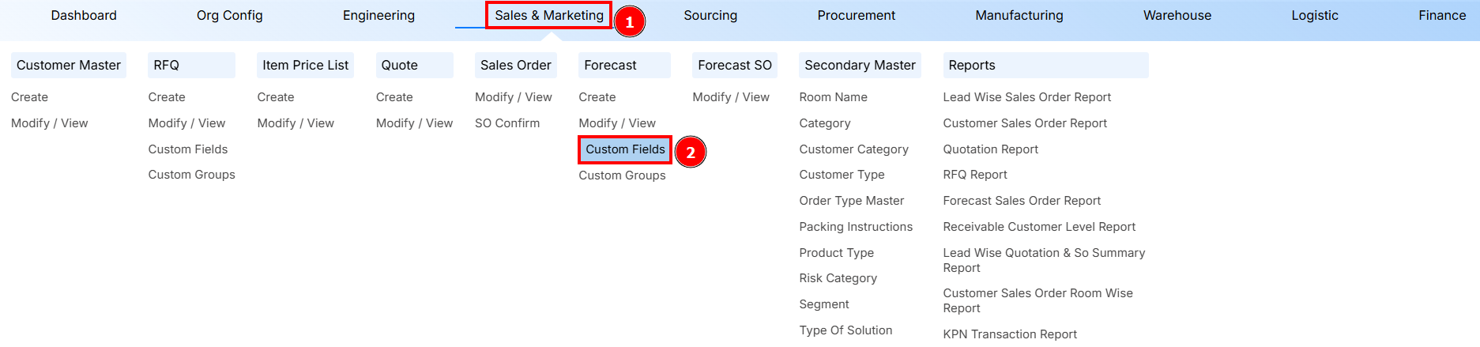Open the Dashboard tab
Image resolution: width=1480 pixels, height=347 pixels.
click(x=84, y=15)
